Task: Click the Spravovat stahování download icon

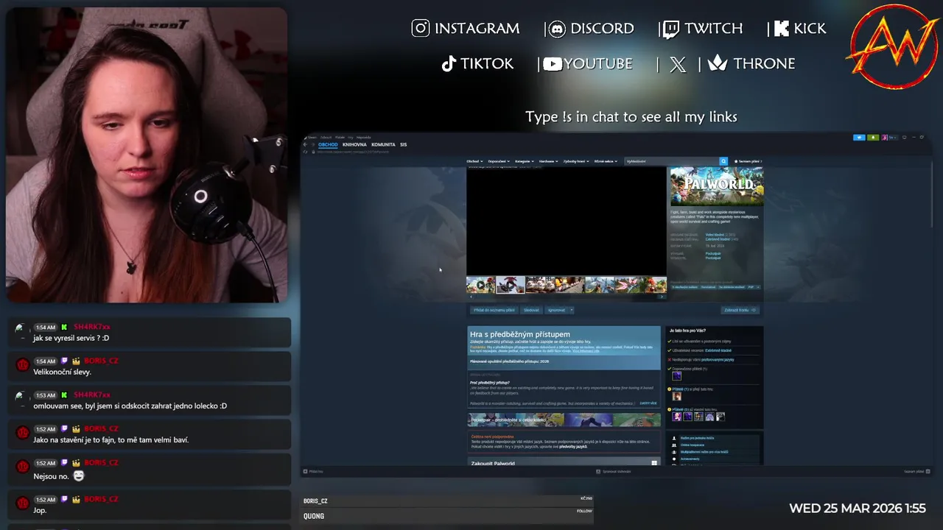Action: click(598, 471)
